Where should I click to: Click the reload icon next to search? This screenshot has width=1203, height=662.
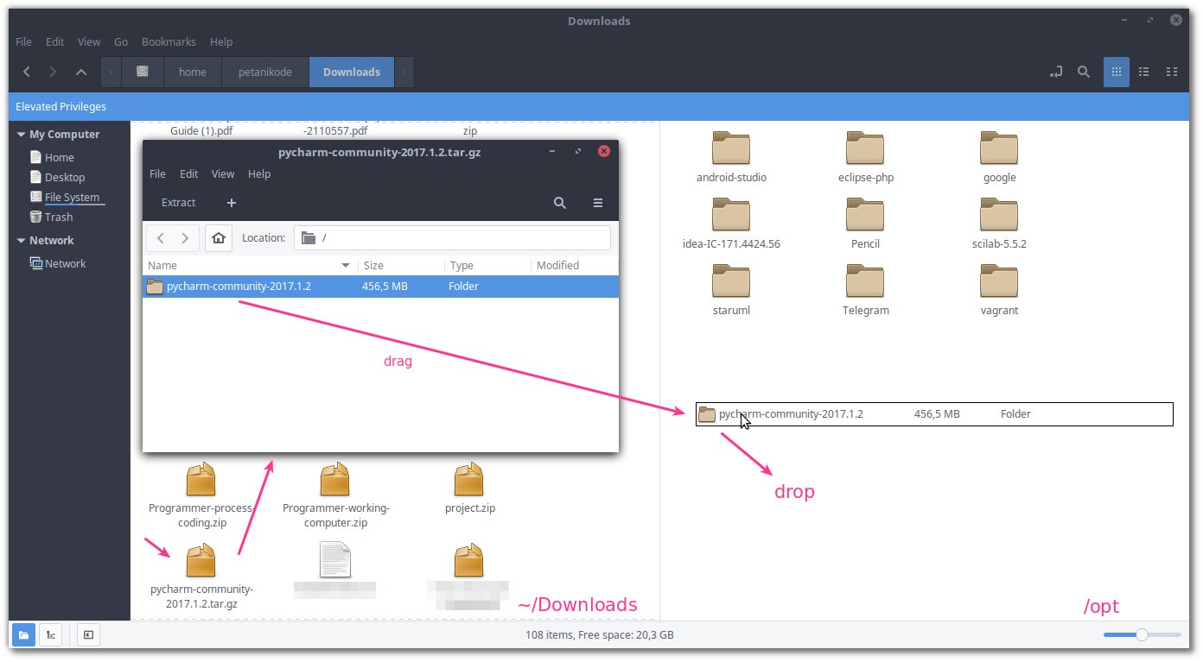tap(1056, 72)
